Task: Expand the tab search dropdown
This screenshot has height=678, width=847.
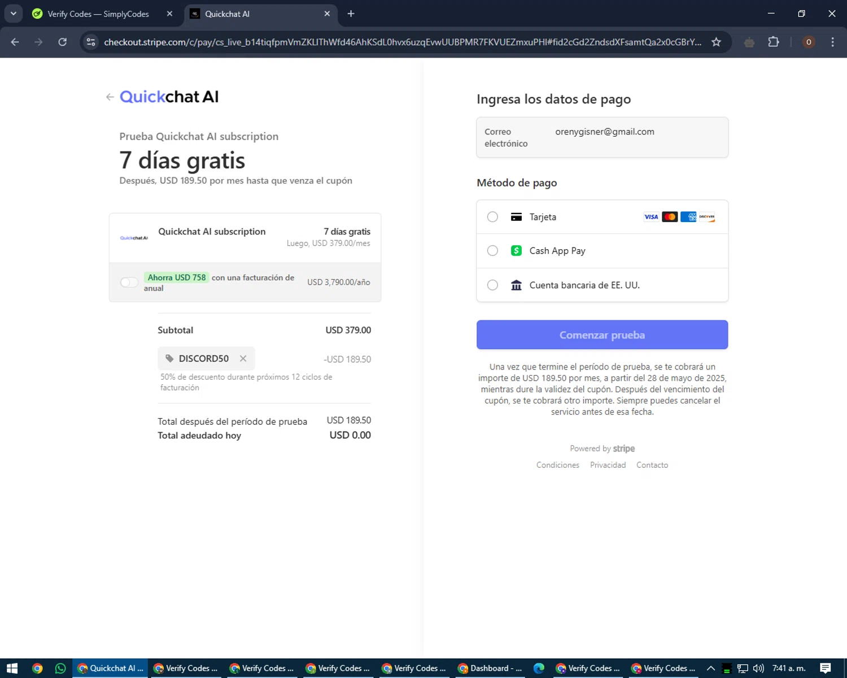Action: (14, 14)
